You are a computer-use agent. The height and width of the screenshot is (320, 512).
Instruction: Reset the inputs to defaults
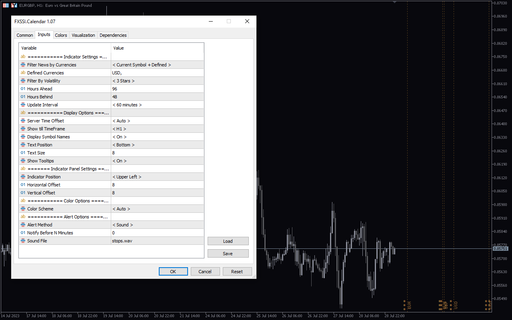pos(237,272)
